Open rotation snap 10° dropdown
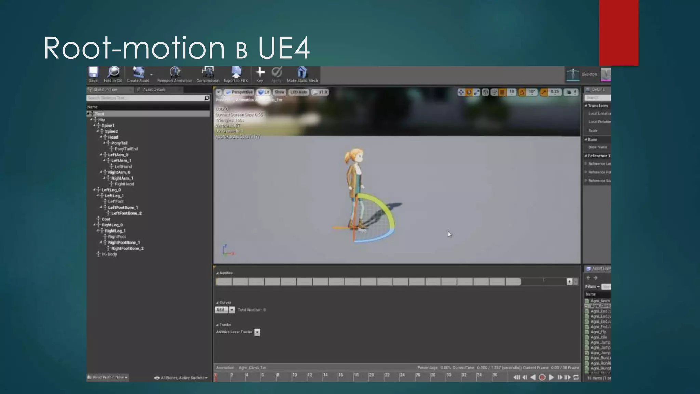This screenshot has height=394, width=700. 532,92
